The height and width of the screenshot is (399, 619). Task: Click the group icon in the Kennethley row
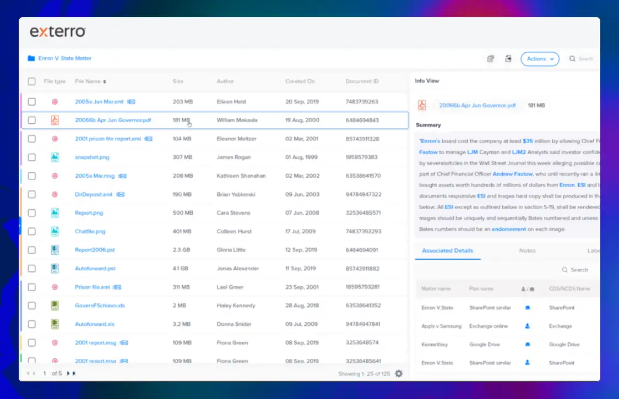click(x=528, y=345)
